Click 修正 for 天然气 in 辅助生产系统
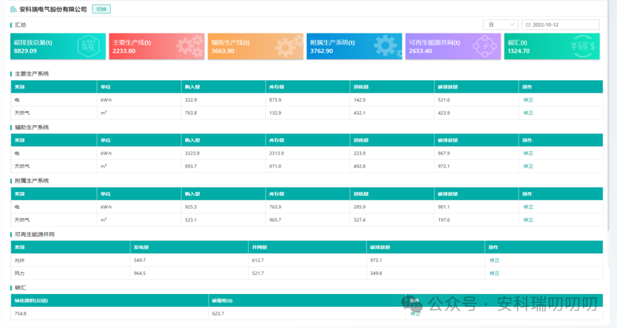Viewport: 617px width, 328px height. point(528,166)
